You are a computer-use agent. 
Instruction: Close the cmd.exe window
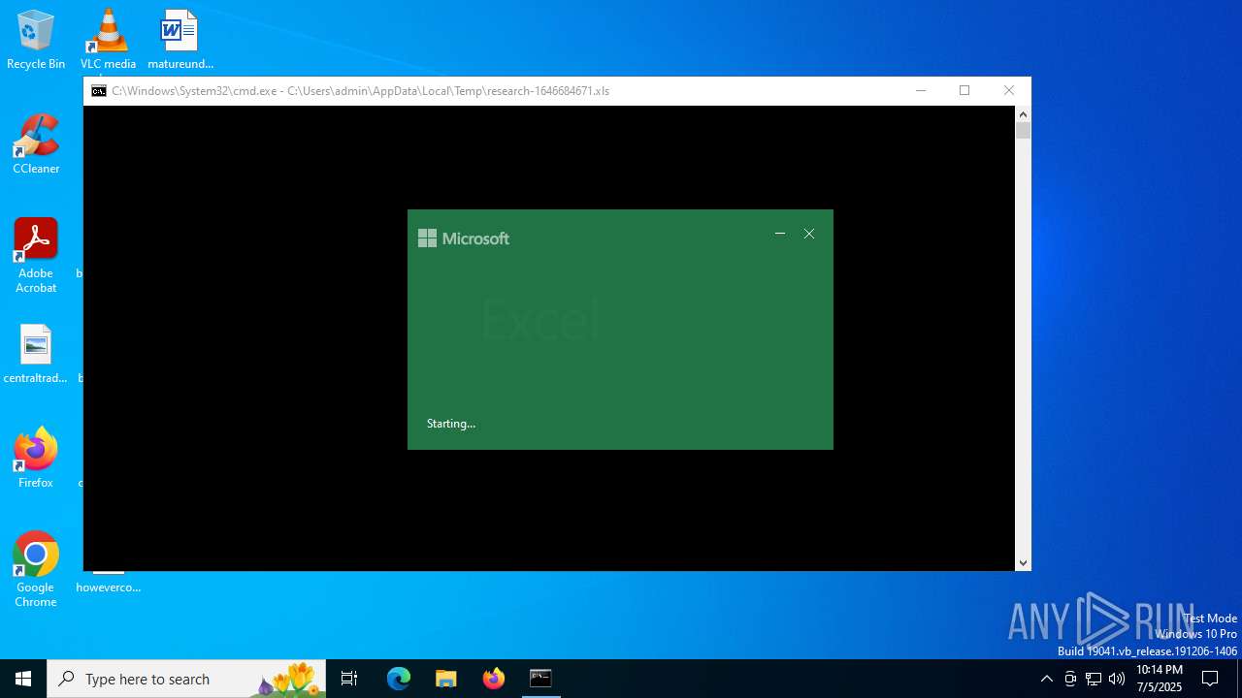click(x=1009, y=91)
